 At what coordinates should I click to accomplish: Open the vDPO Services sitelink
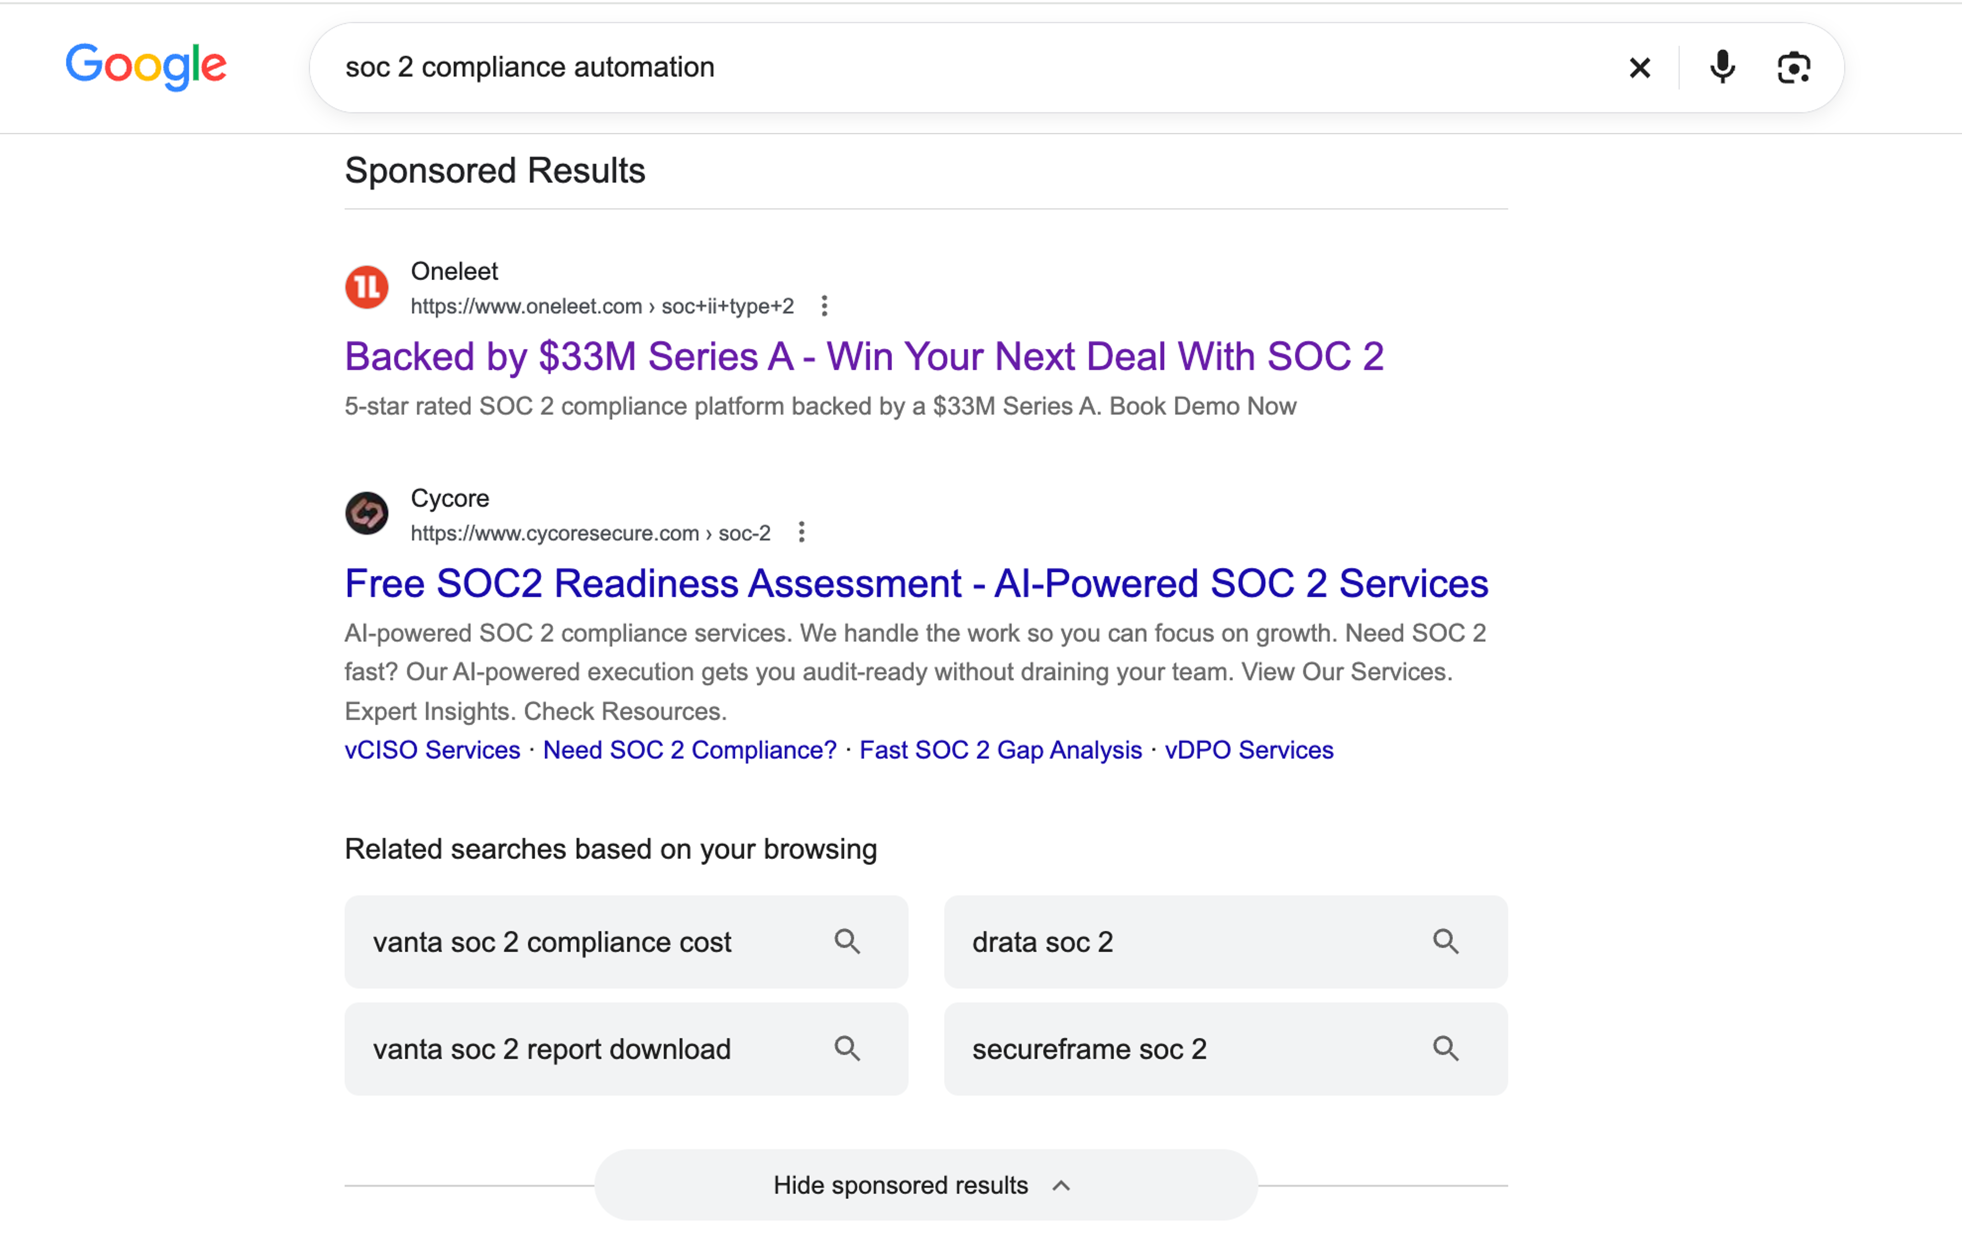point(1249,750)
